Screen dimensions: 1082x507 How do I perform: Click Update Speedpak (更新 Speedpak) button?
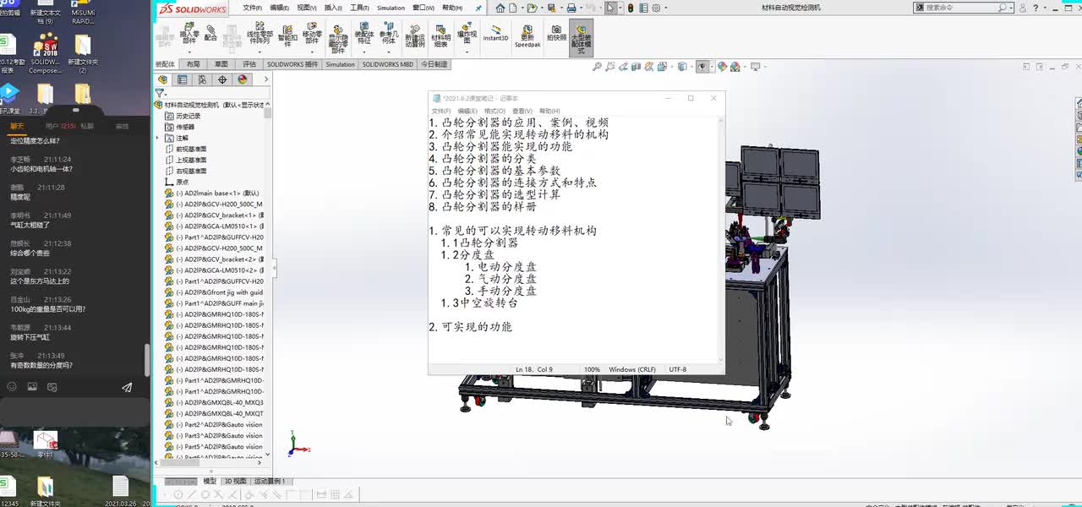(x=527, y=35)
